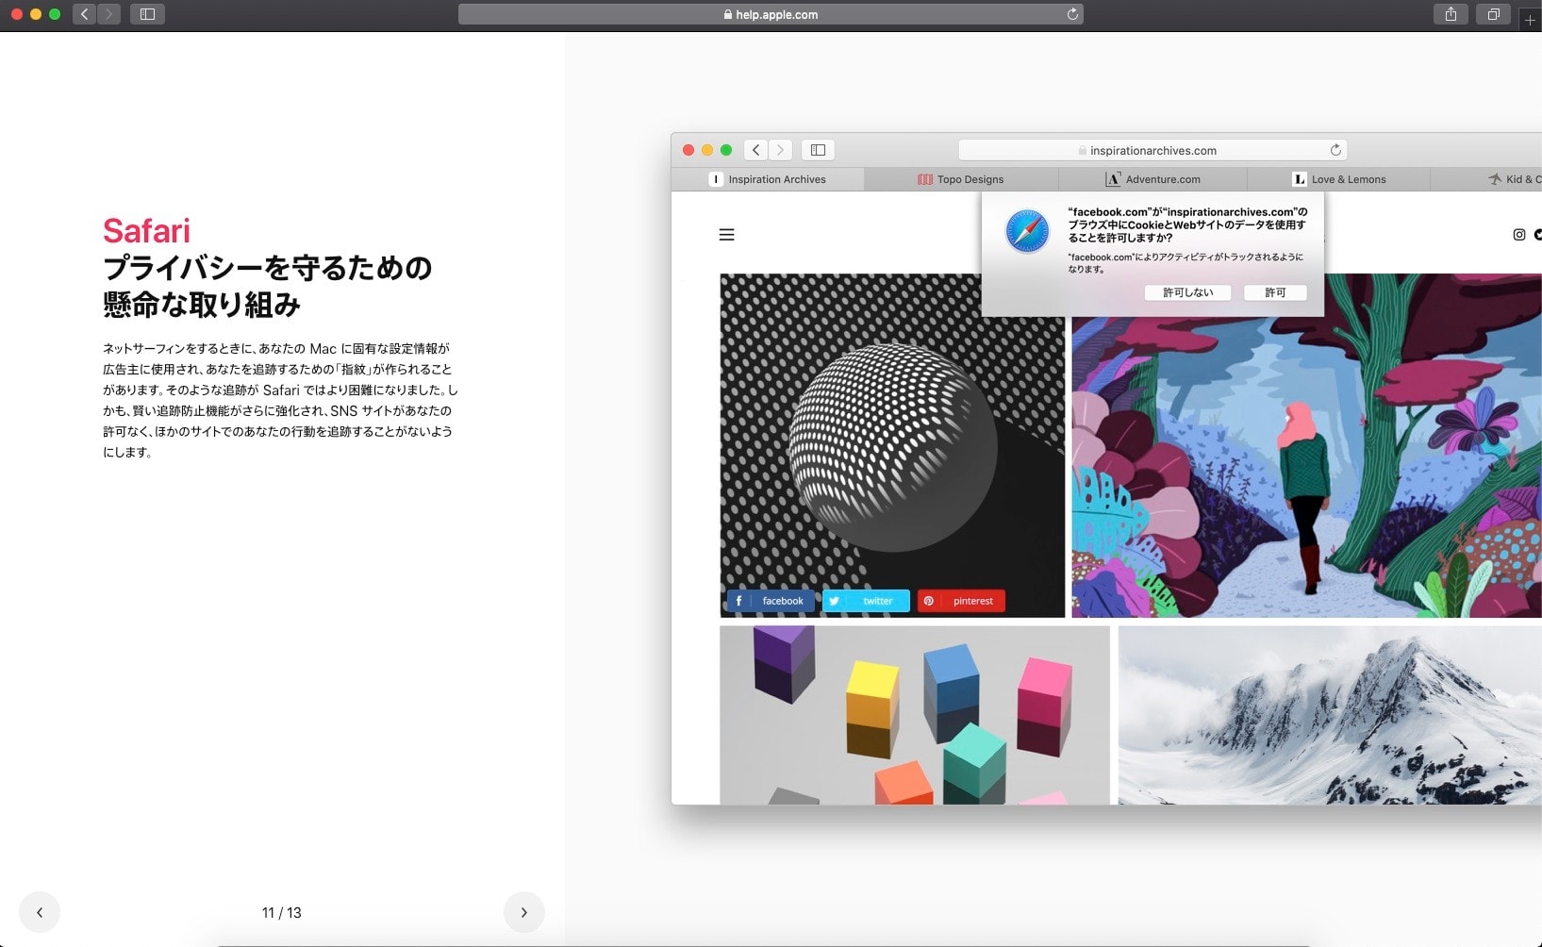Click the snowy mountain thumbnail image
1542x947 pixels.
pos(1329,715)
